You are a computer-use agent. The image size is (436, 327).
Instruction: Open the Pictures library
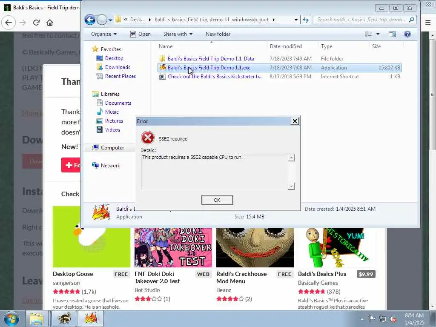pos(114,120)
